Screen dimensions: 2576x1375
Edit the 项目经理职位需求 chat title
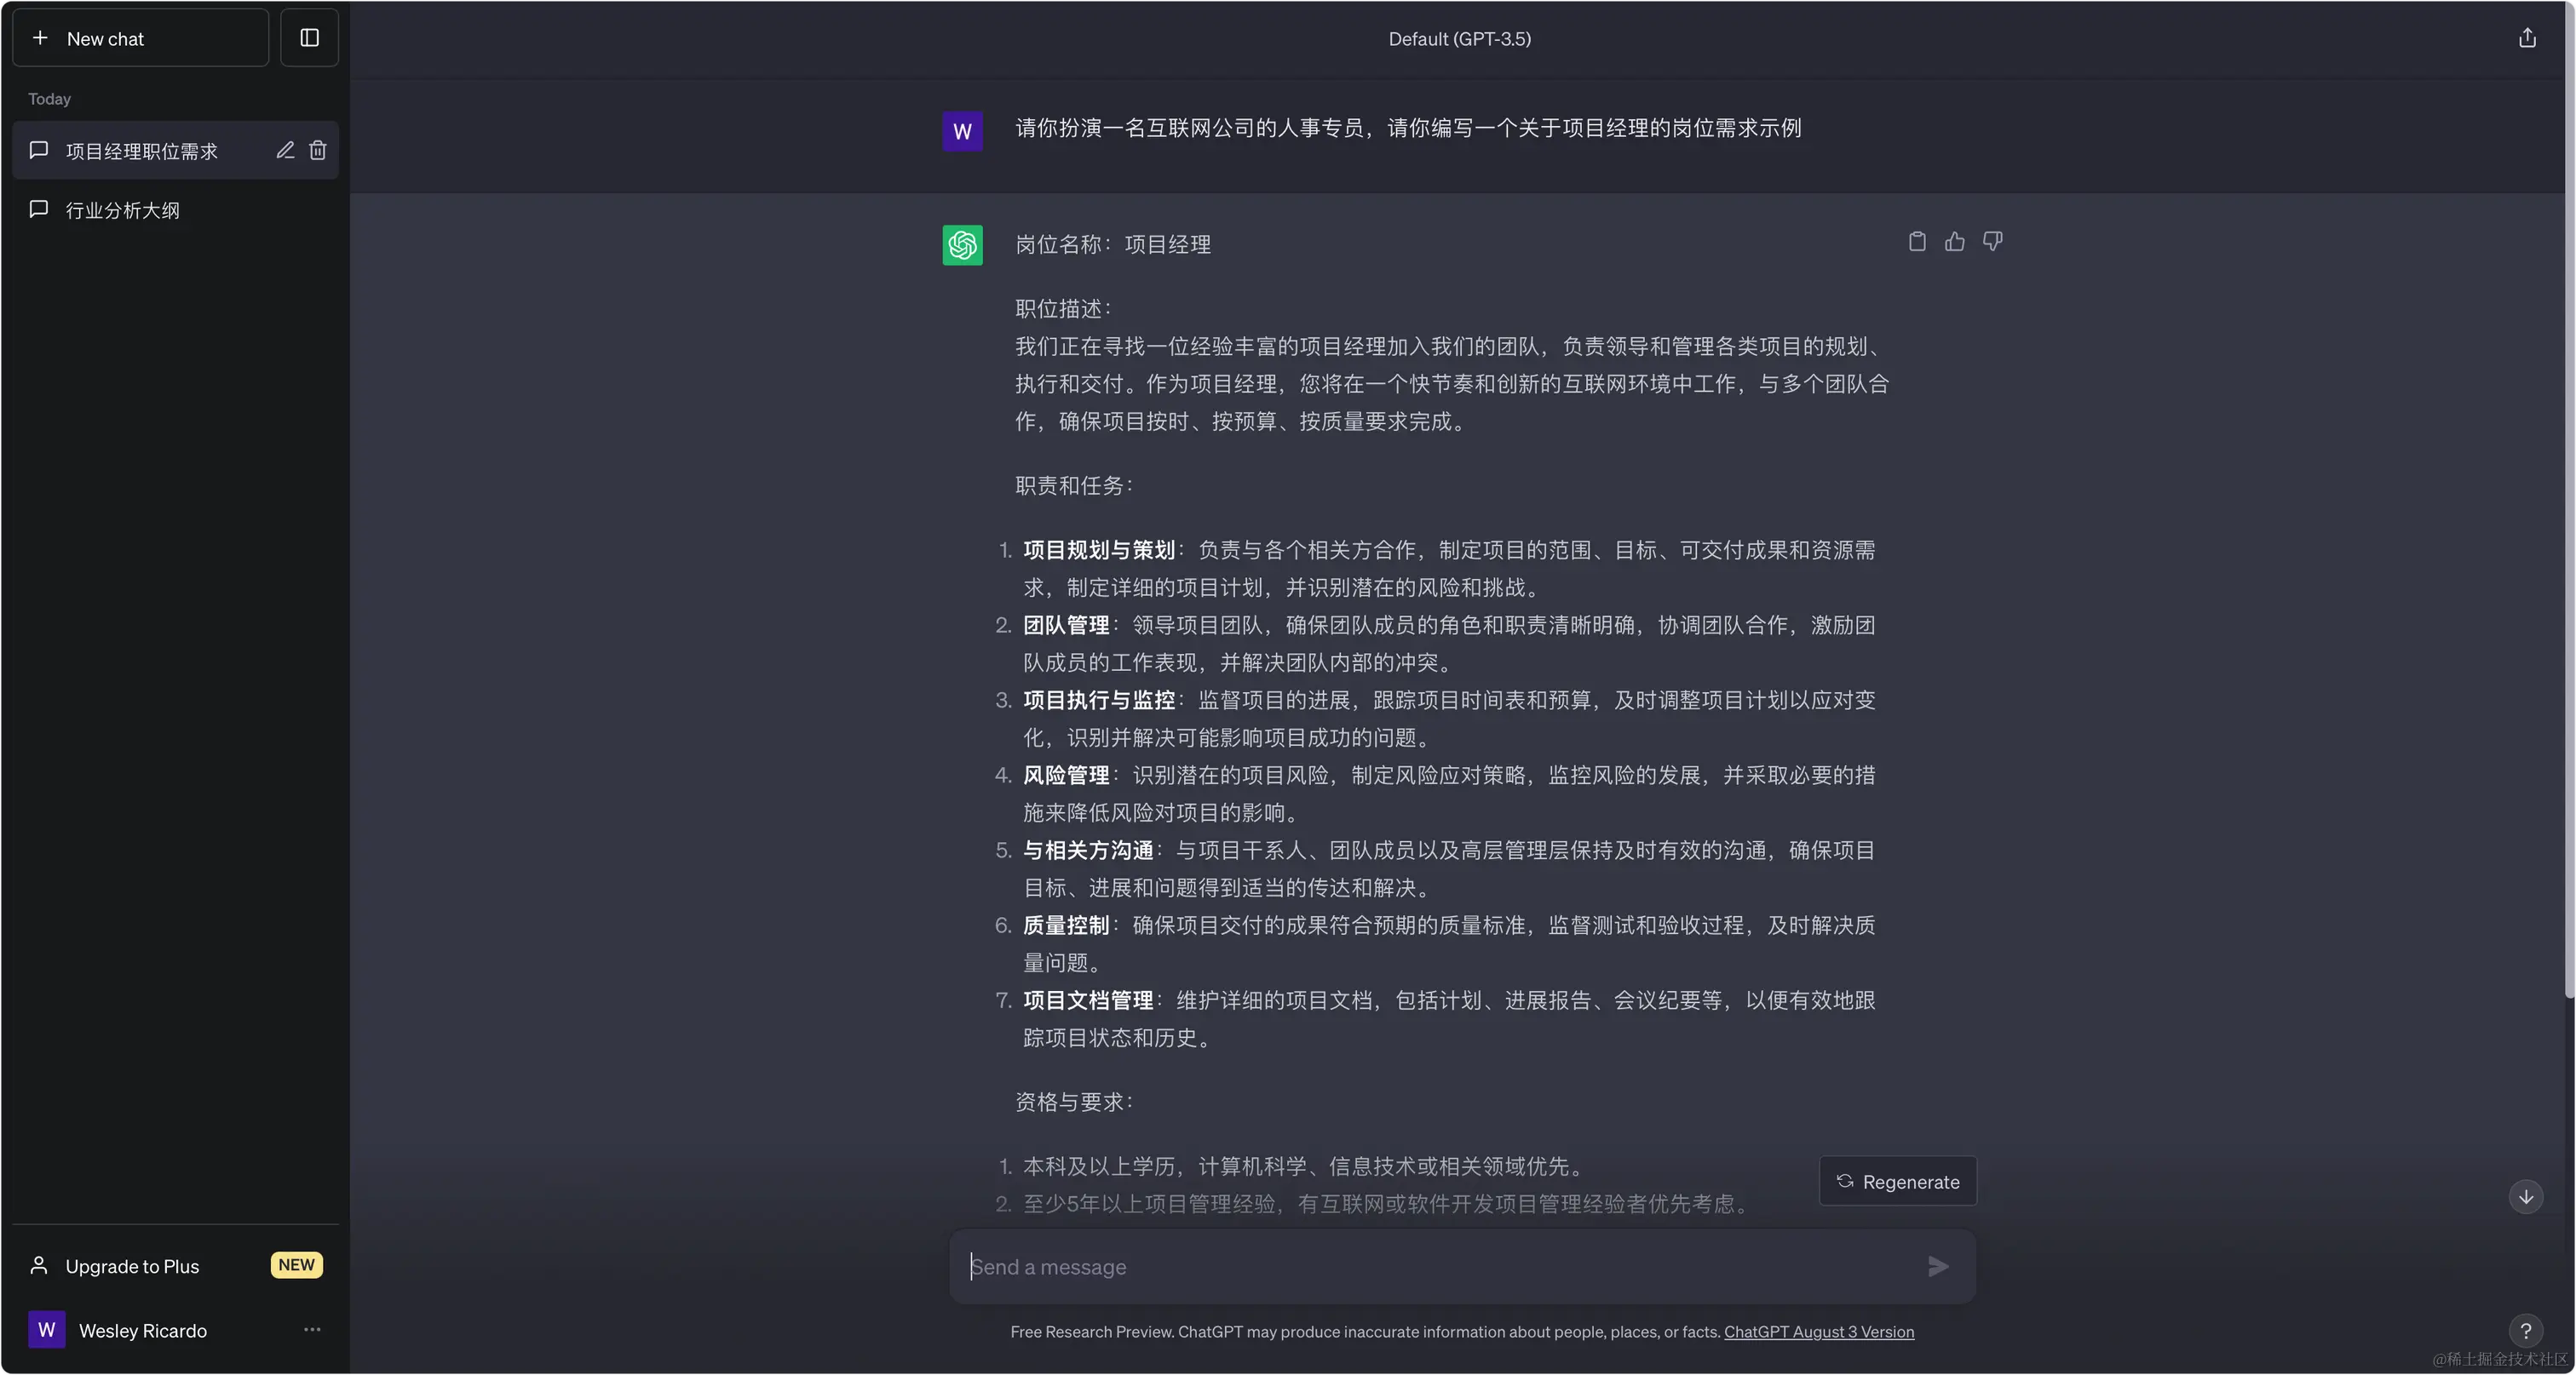point(285,151)
